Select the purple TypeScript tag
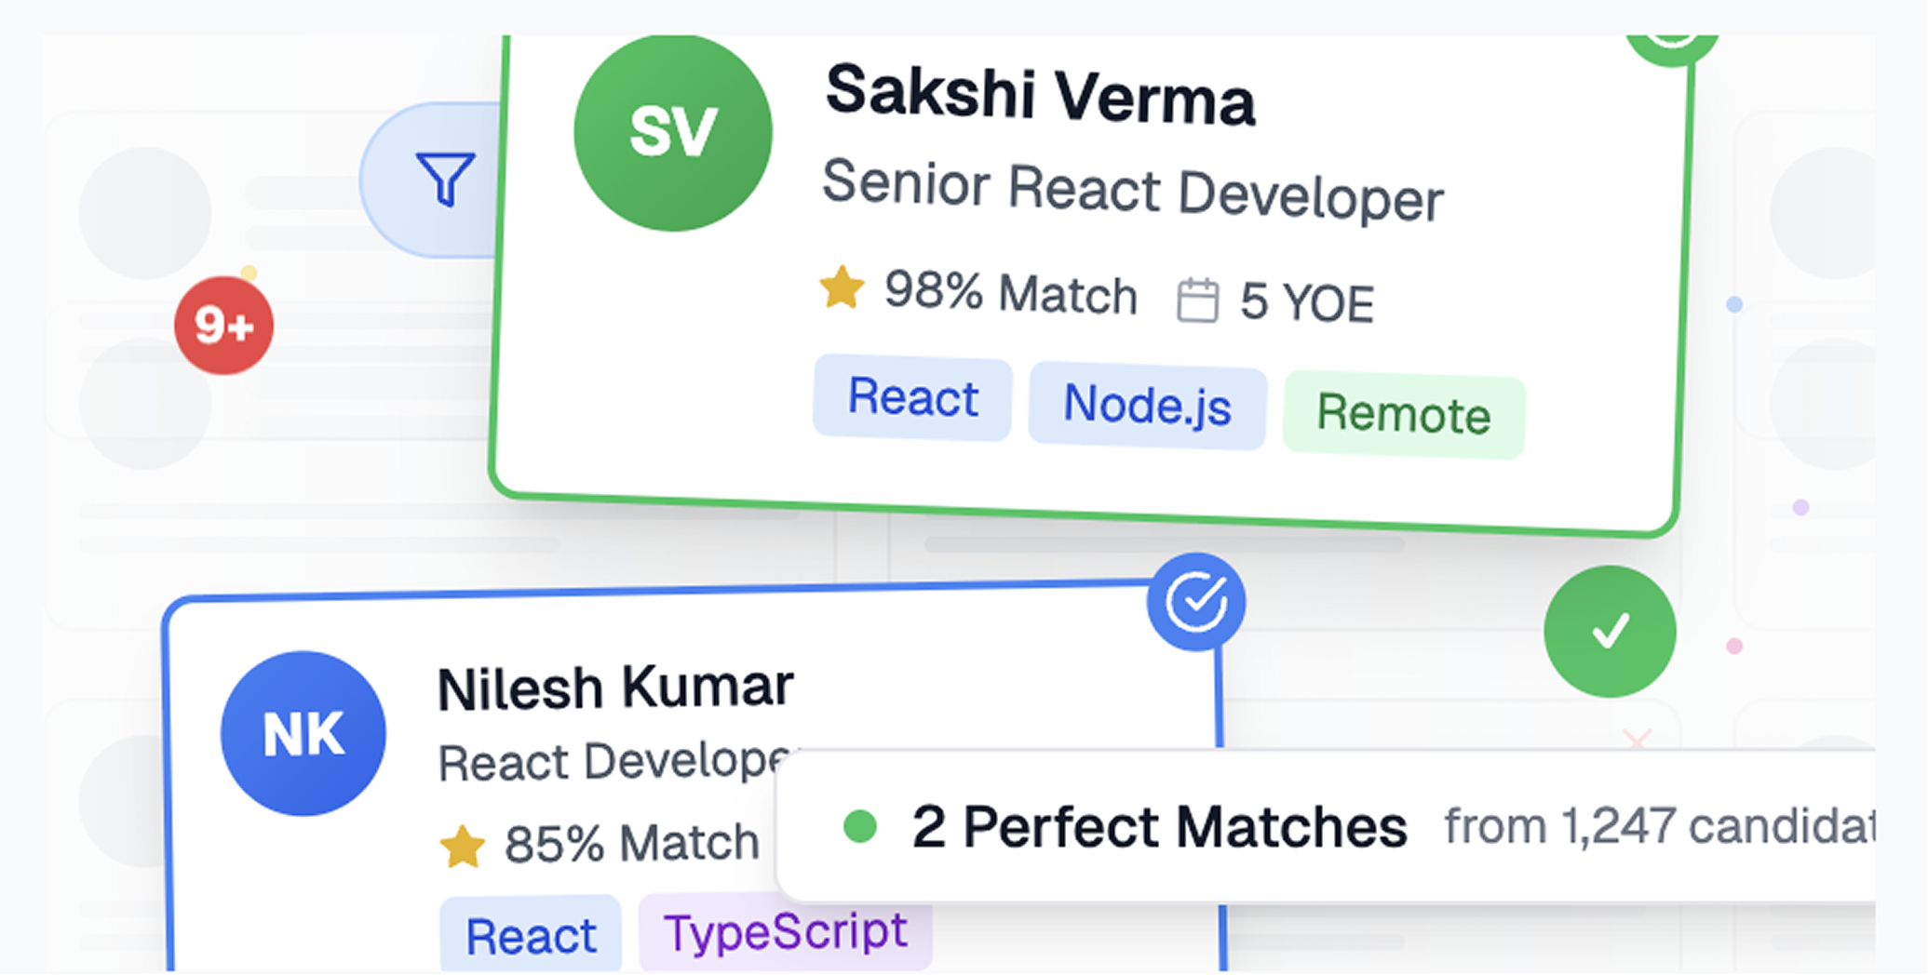The height and width of the screenshot is (975, 1928). pos(785,932)
